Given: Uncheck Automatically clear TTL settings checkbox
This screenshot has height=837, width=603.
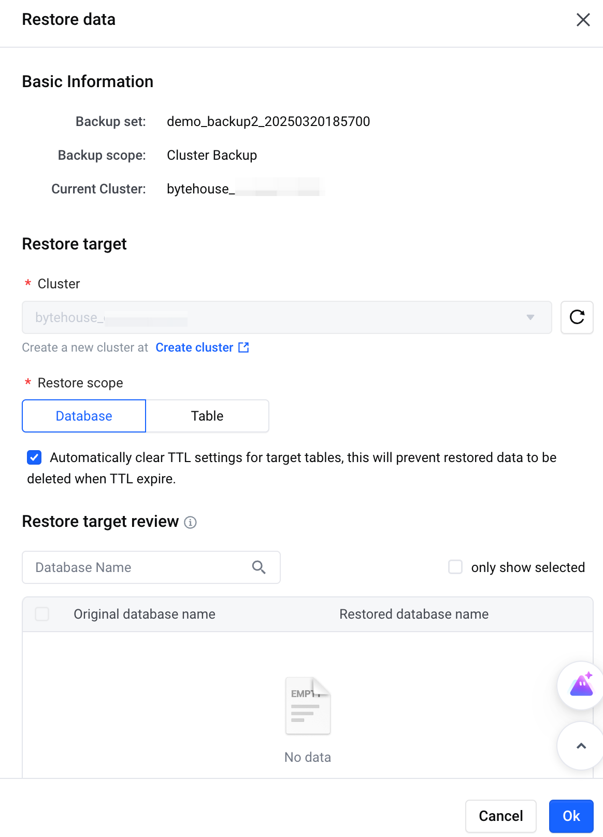Looking at the screenshot, I should 34,457.
